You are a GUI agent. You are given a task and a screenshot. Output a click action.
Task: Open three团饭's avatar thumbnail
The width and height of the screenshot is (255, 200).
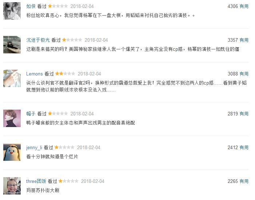click(12, 185)
